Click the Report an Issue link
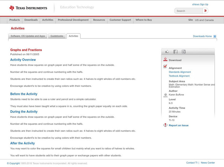The width and height of the screenshot is (224, 167). tap(179, 125)
